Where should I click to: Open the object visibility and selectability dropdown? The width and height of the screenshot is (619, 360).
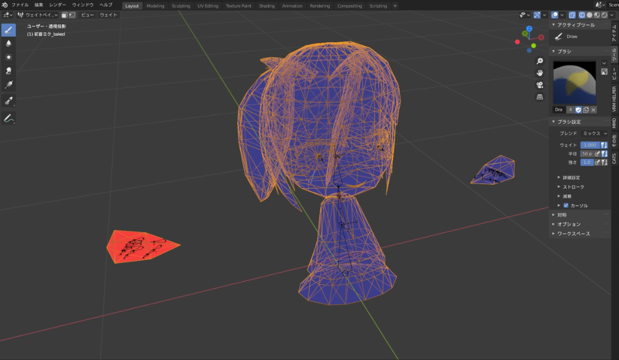tap(525, 15)
